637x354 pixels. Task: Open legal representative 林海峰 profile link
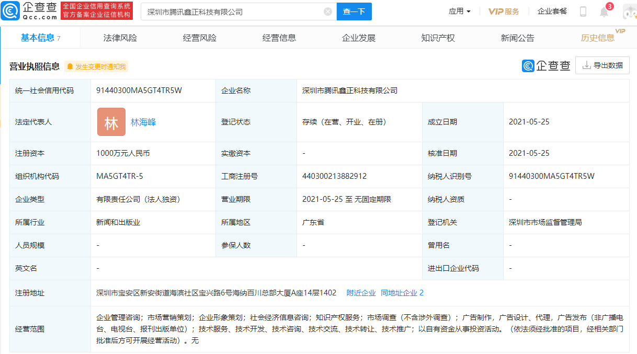tap(143, 122)
